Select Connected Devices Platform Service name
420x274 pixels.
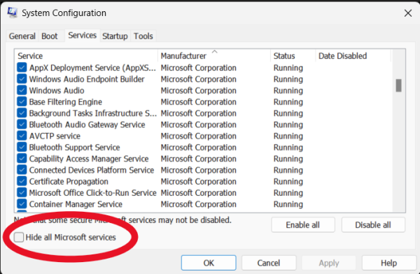point(91,170)
